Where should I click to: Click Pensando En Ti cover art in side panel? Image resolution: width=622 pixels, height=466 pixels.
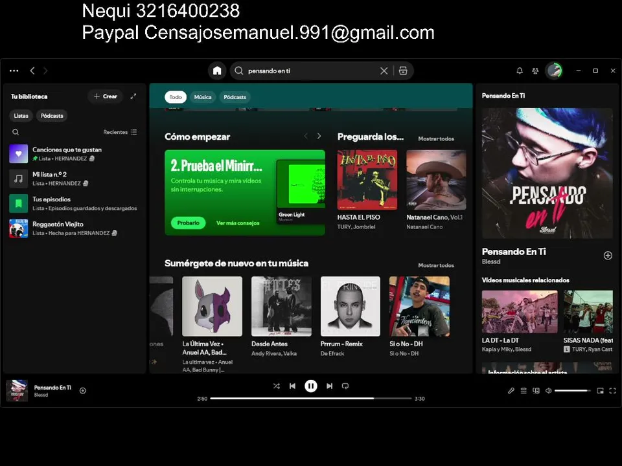pyautogui.click(x=547, y=173)
